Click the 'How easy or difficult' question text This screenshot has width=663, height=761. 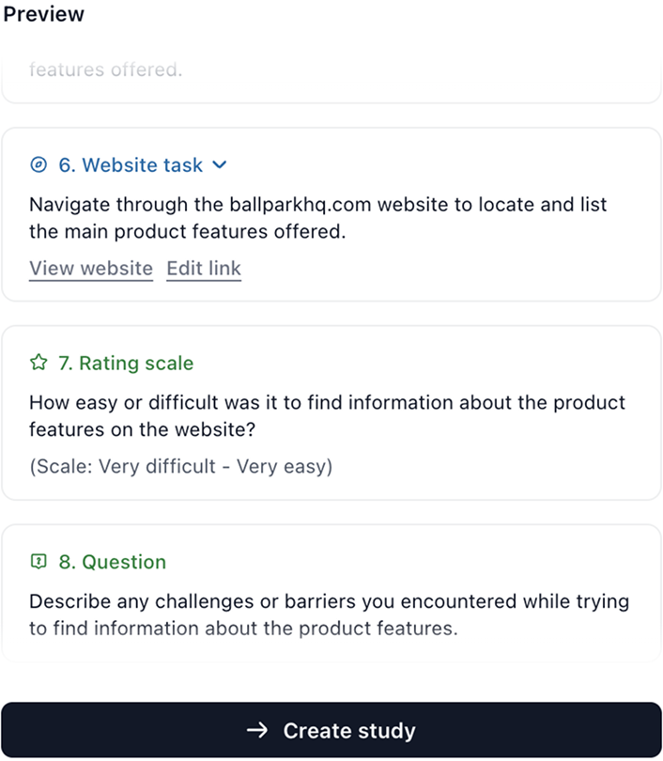(x=327, y=415)
